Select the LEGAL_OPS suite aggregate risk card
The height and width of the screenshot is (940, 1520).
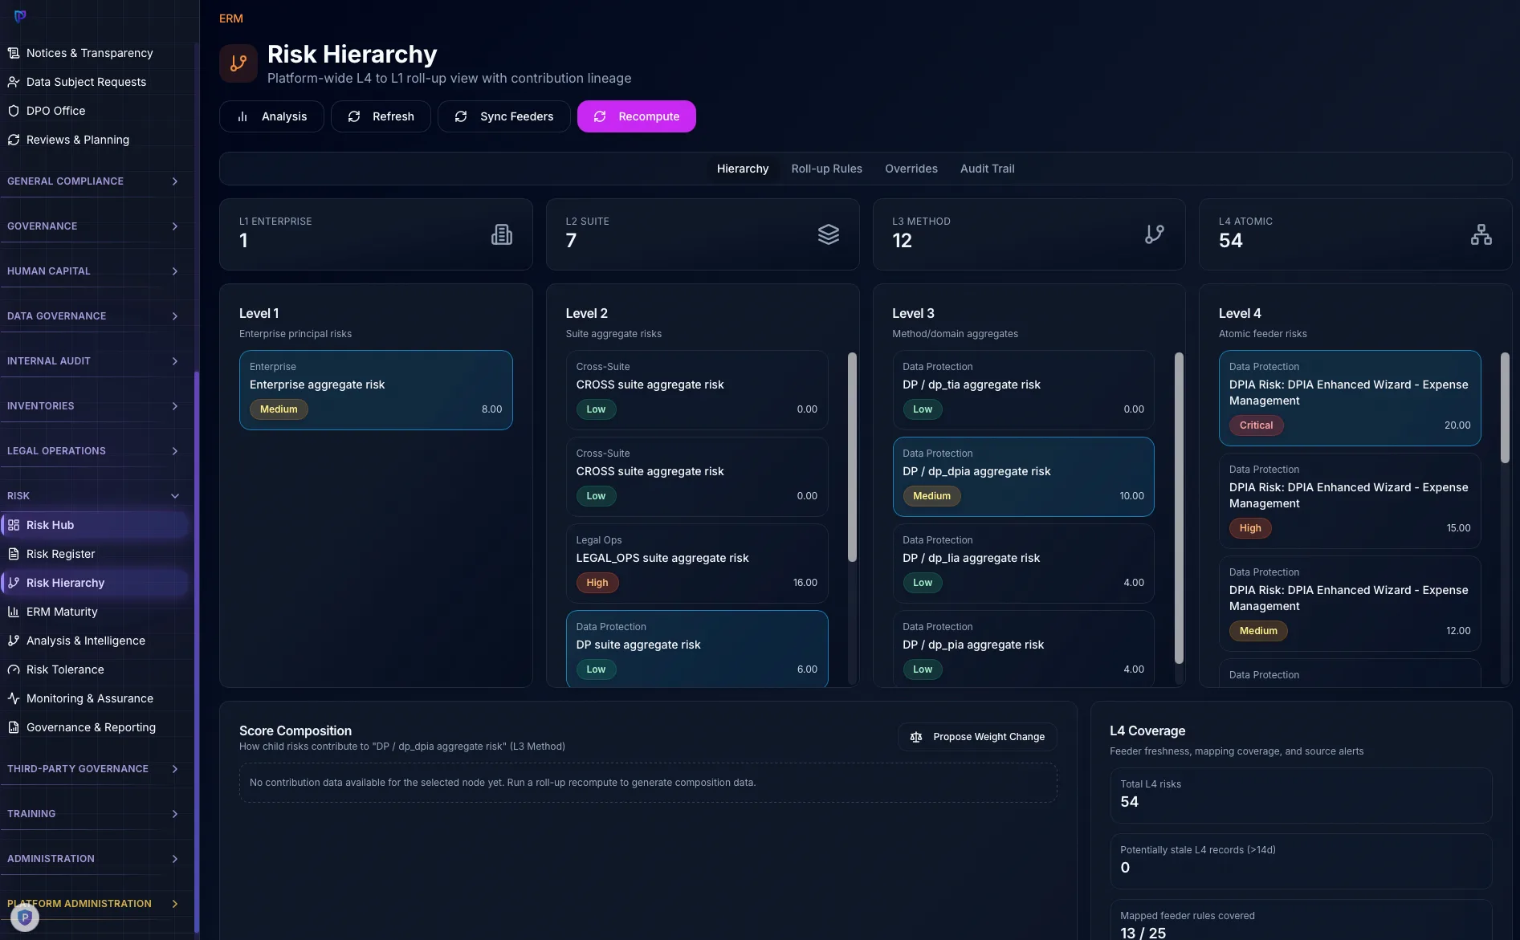click(697, 564)
